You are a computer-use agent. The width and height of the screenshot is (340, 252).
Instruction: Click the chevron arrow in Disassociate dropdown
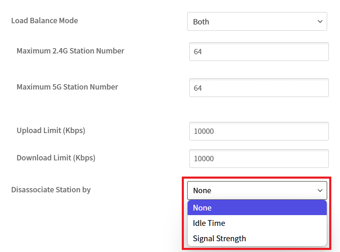pos(320,191)
